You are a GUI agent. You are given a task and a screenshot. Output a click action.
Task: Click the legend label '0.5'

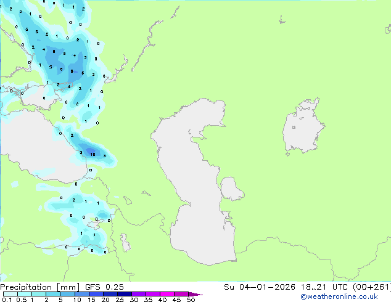pos(22,300)
